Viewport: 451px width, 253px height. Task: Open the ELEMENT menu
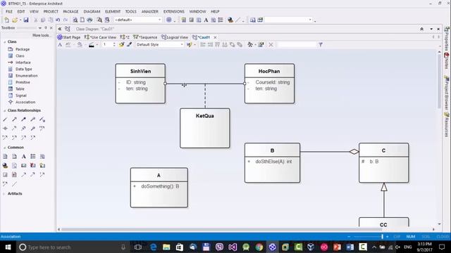click(x=113, y=11)
